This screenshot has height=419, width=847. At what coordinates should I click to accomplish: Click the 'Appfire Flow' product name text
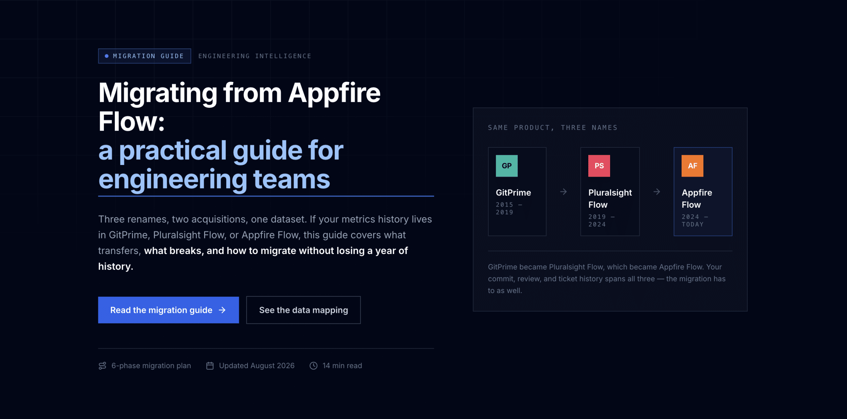point(697,198)
